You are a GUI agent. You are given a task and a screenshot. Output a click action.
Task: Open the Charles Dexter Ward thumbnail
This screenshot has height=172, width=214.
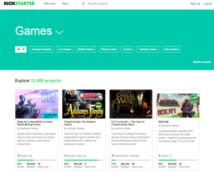(131, 104)
